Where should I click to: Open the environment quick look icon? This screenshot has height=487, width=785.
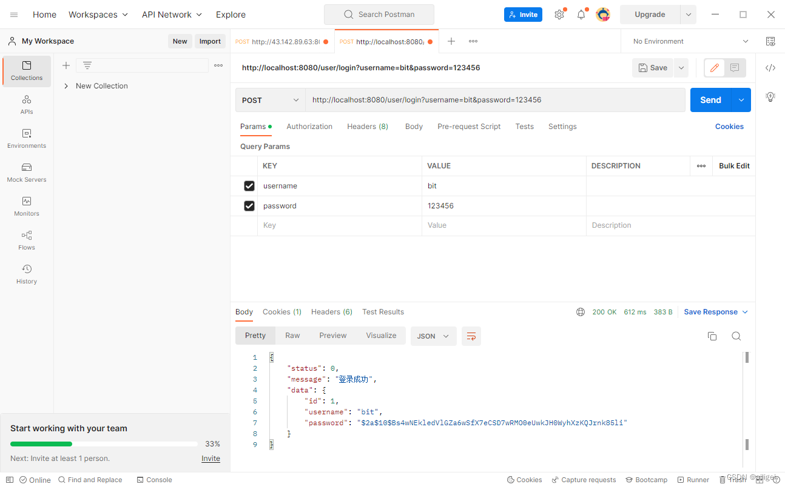click(x=770, y=41)
